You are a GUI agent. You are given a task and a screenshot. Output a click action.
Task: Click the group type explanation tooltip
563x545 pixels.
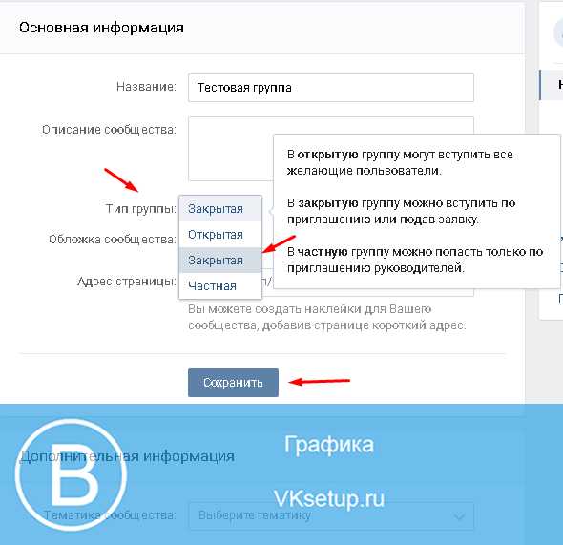click(416, 212)
